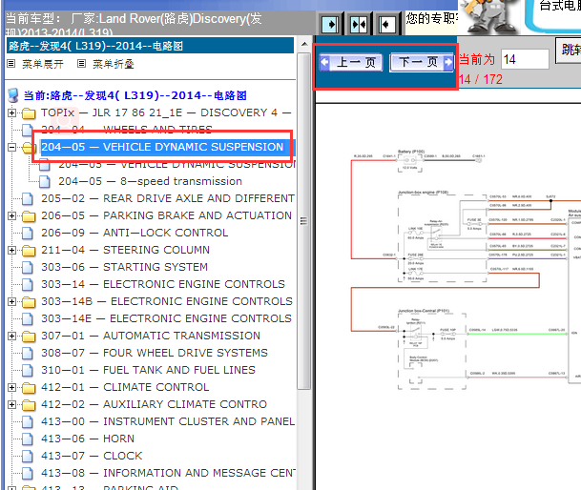The image size is (581, 490).
Task: Click the 412-01 CLIMATE CONTROL folder icon
Action: pyautogui.click(x=29, y=388)
